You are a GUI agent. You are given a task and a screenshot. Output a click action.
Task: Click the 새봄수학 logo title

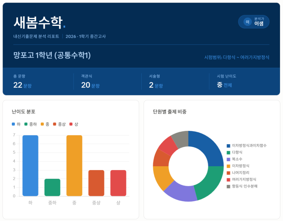tap(38, 22)
